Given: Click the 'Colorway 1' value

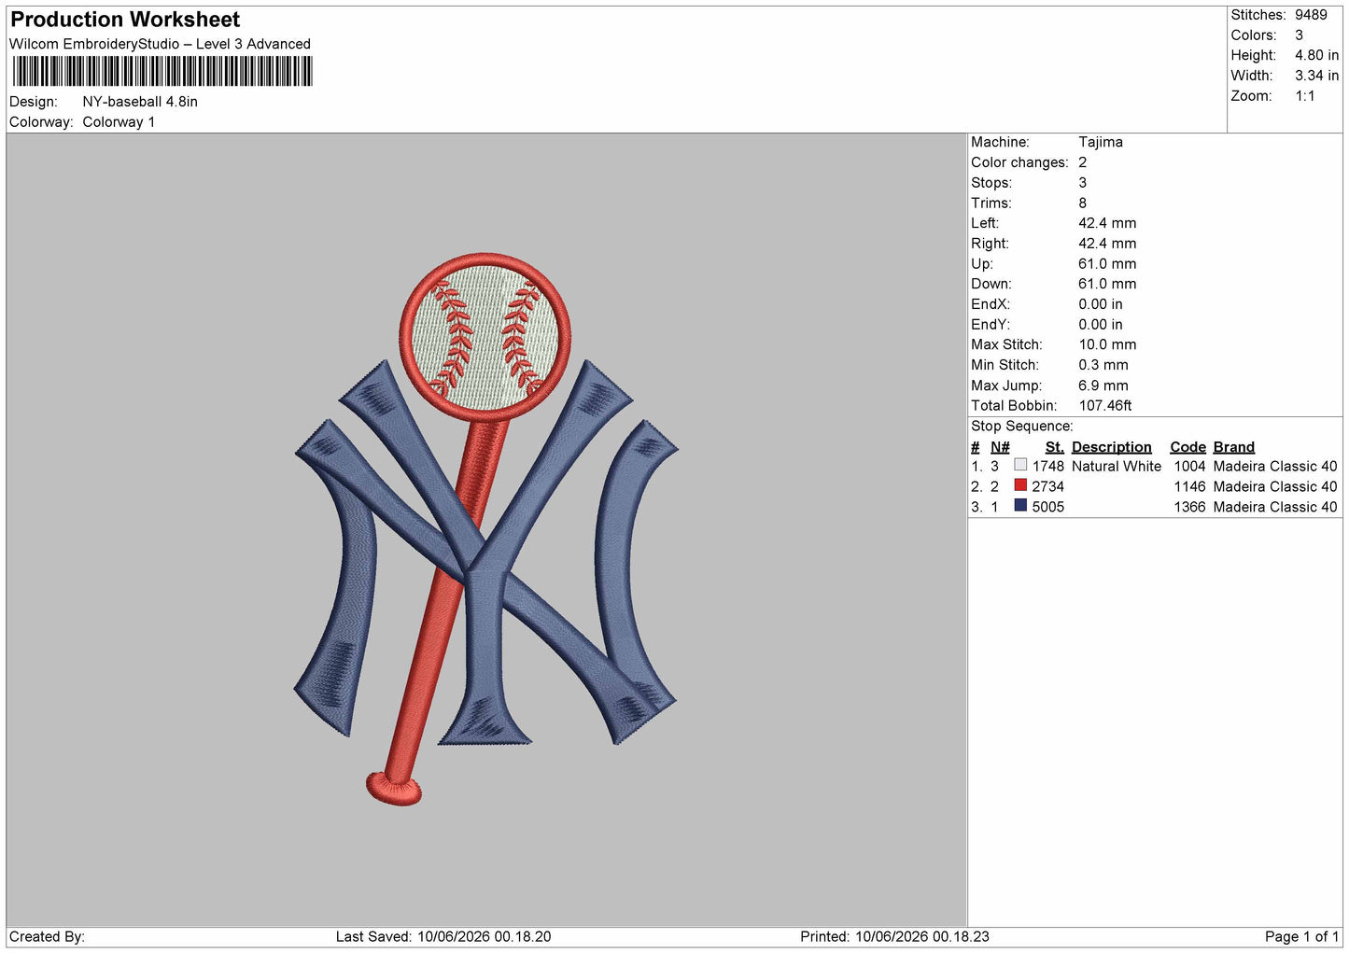Looking at the screenshot, I should [119, 122].
